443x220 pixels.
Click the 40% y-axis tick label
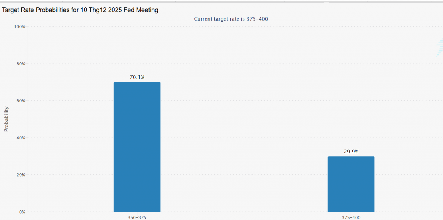pyautogui.click(x=20, y=138)
